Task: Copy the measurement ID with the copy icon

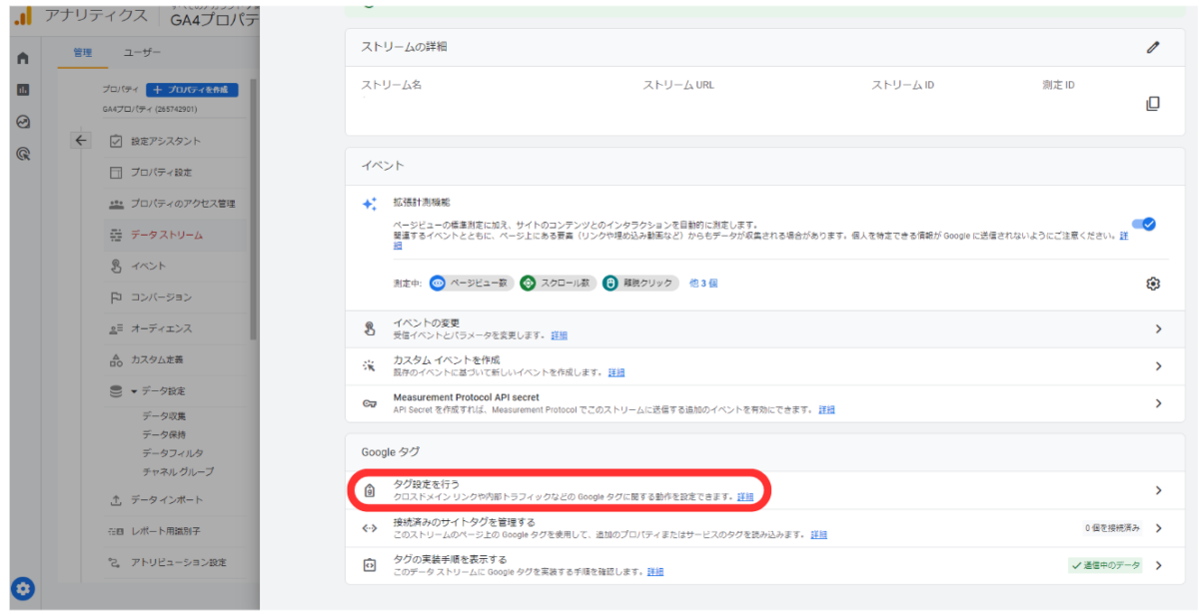Action: pyautogui.click(x=1152, y=104)
